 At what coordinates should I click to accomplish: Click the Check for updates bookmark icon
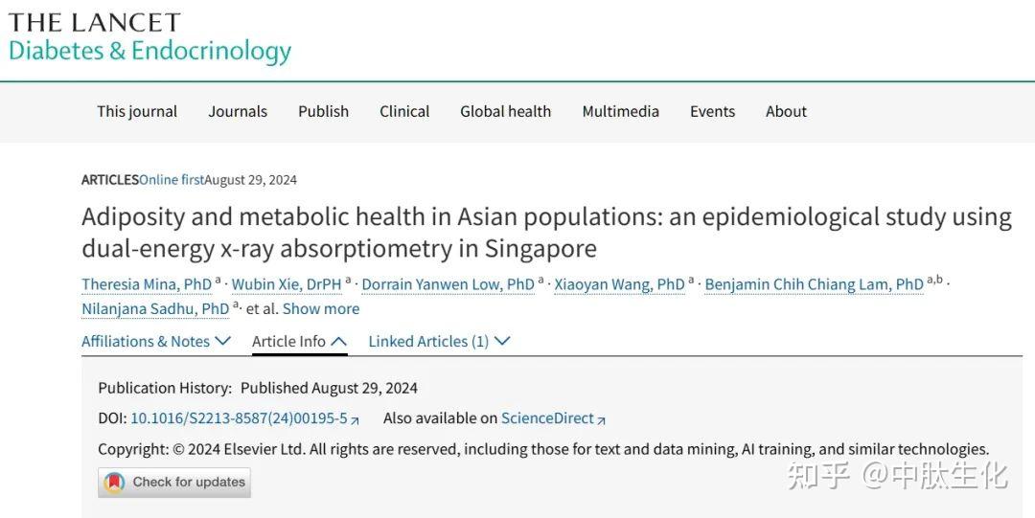(x=114, y=483)
